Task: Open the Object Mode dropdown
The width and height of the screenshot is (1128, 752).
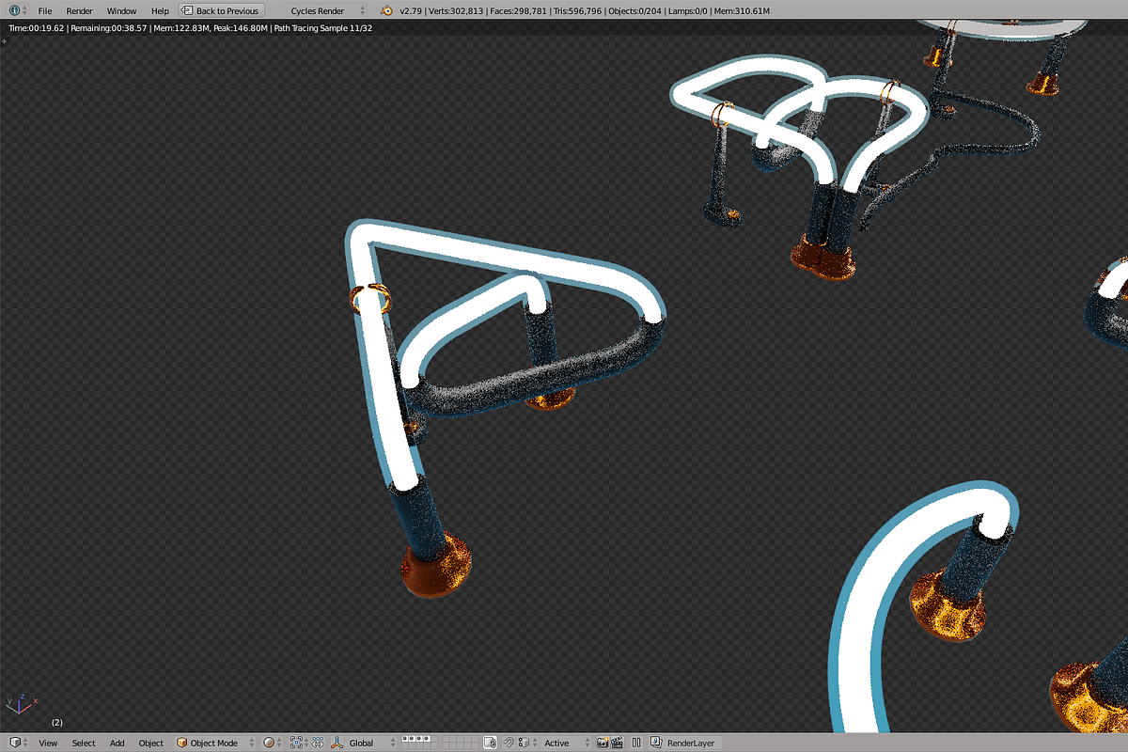Action: coord(215,743)
